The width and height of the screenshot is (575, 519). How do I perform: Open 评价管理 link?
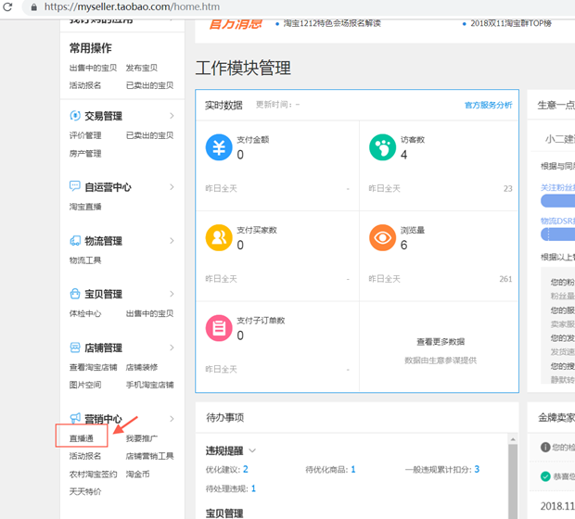[85, 135]
